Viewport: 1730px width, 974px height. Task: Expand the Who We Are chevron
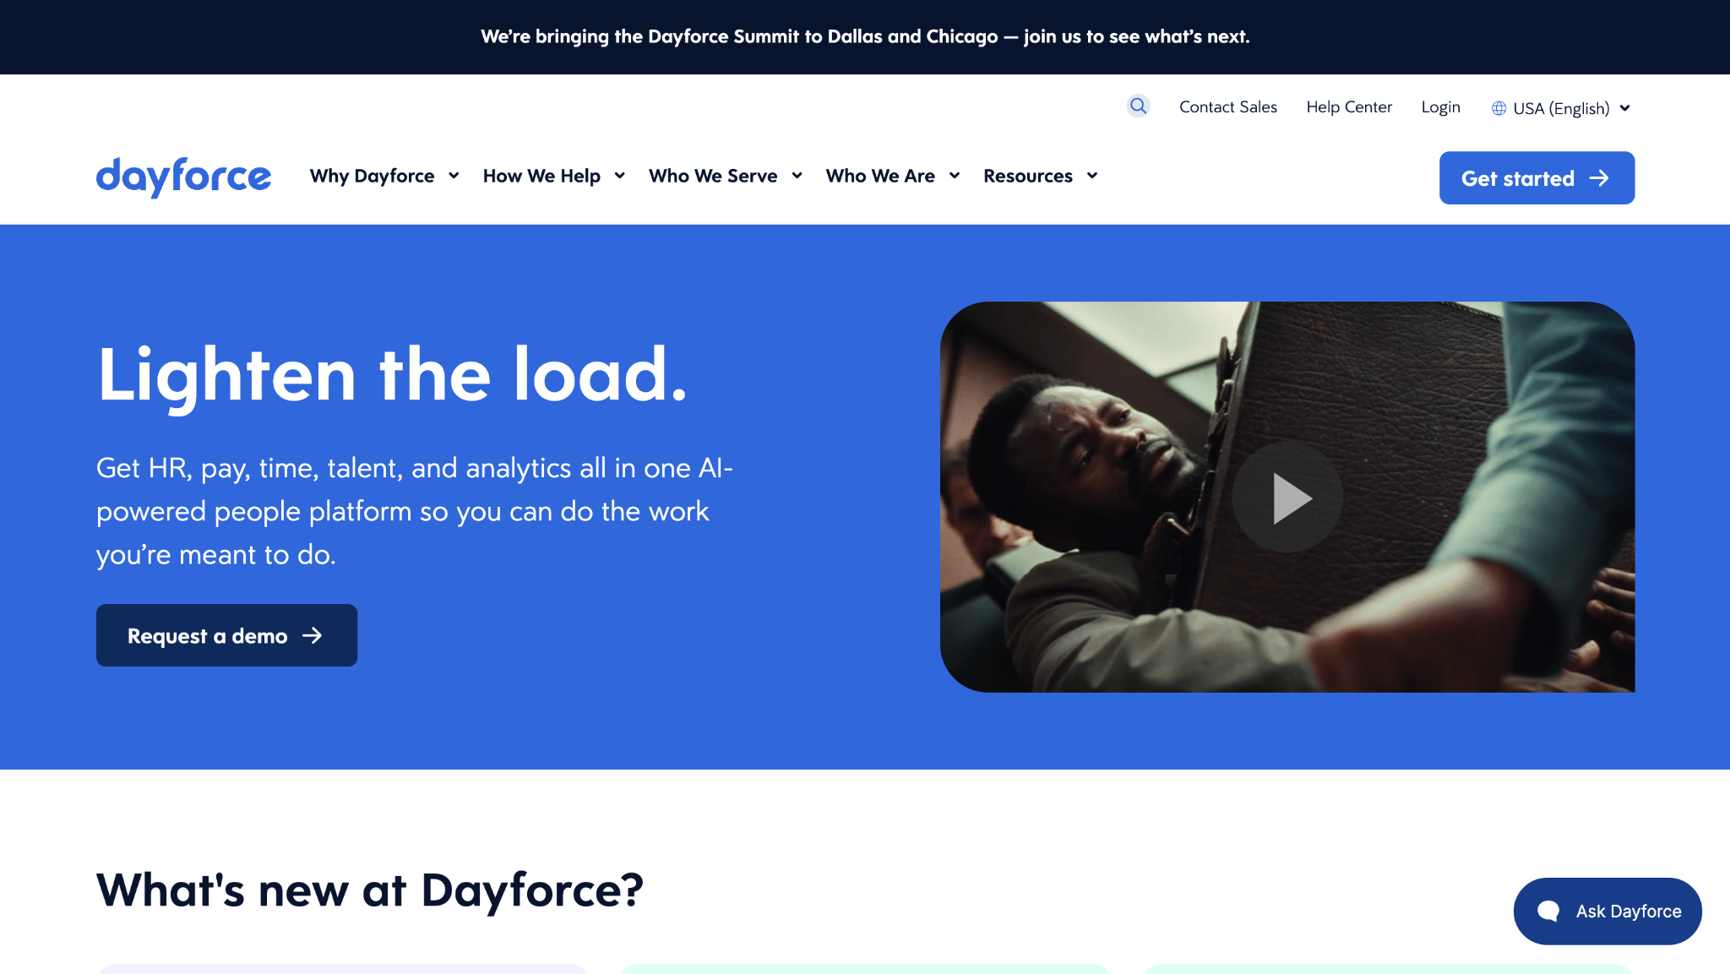955,176
